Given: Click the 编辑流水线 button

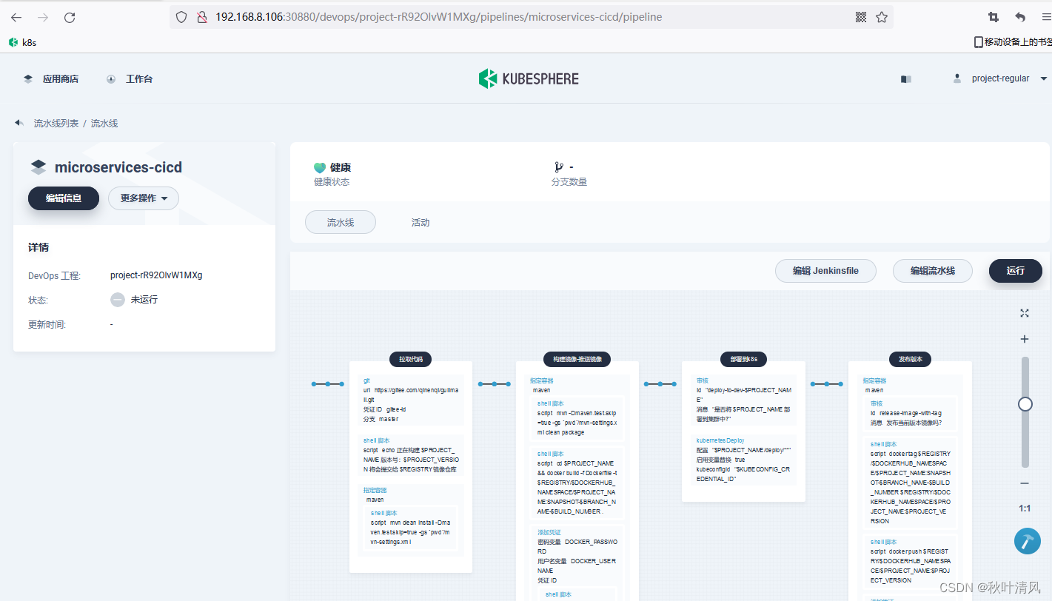Looking at the screenshot, I should [932, 271].
